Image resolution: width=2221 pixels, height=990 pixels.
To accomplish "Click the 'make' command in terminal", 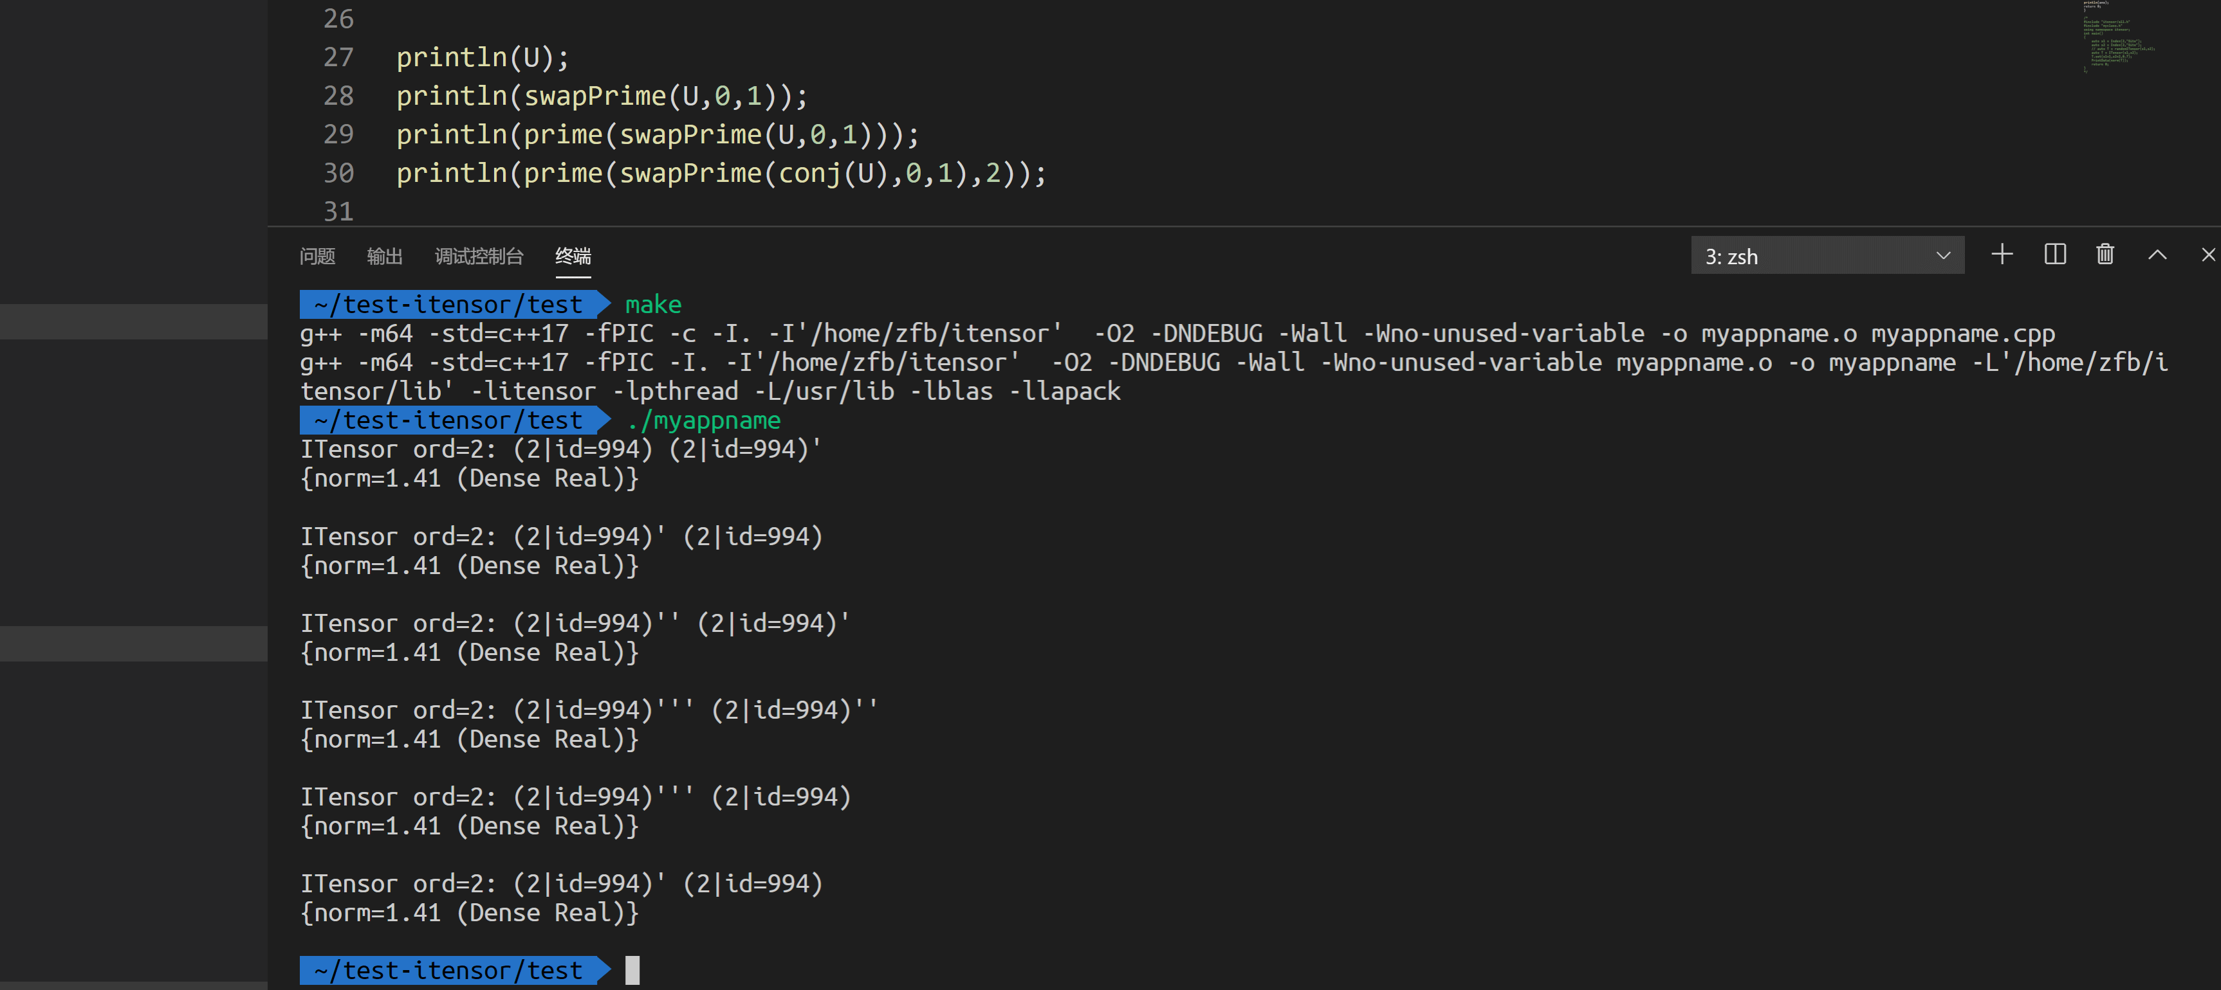I will click(x=652, y=304).
